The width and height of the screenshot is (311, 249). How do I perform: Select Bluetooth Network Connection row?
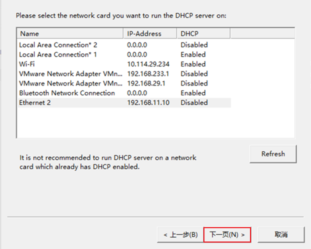pos(124,93)
